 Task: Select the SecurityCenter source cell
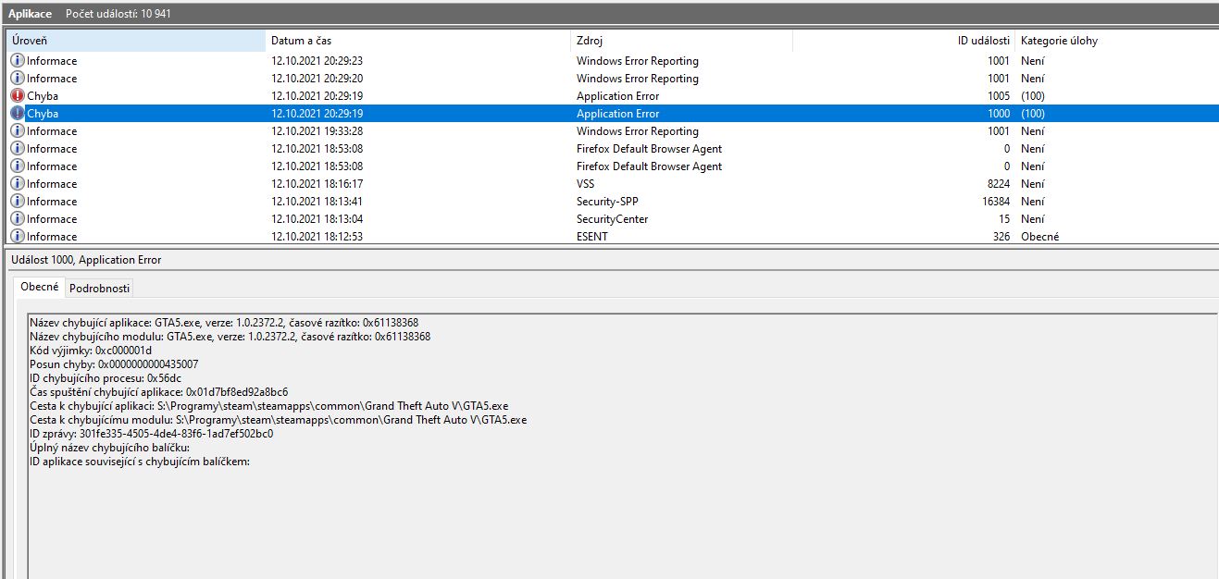coord(613,219)
